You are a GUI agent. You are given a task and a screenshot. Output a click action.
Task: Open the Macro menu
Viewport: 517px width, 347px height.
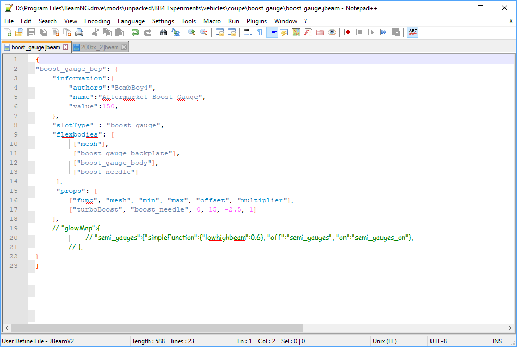click(x=212, y=21)
